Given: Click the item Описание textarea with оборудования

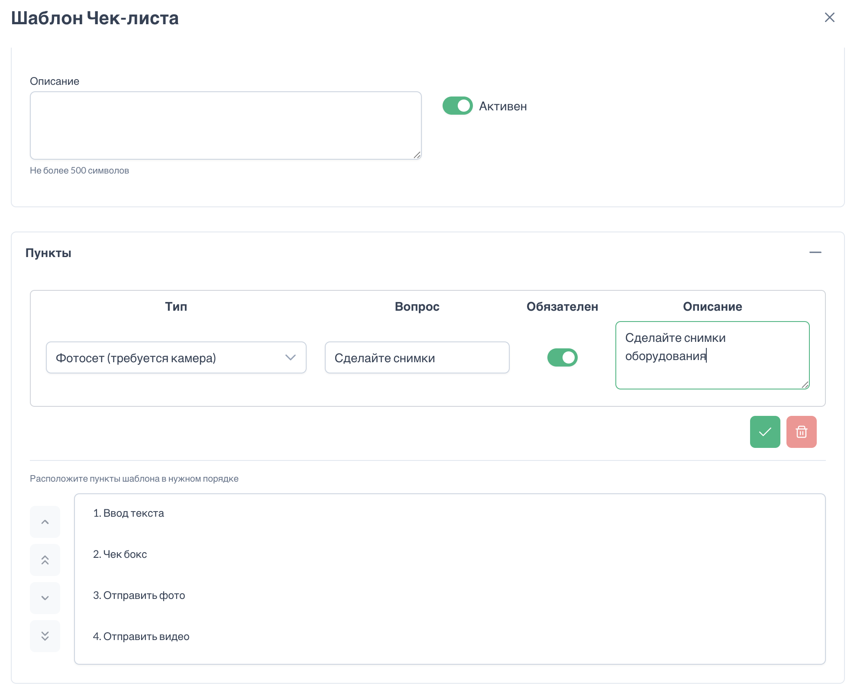Looking at the screenshot, I should [x=712, y=355].
